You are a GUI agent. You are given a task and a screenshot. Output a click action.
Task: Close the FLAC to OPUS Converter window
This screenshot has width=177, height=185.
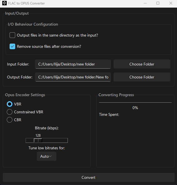click(x=171, y=3)
